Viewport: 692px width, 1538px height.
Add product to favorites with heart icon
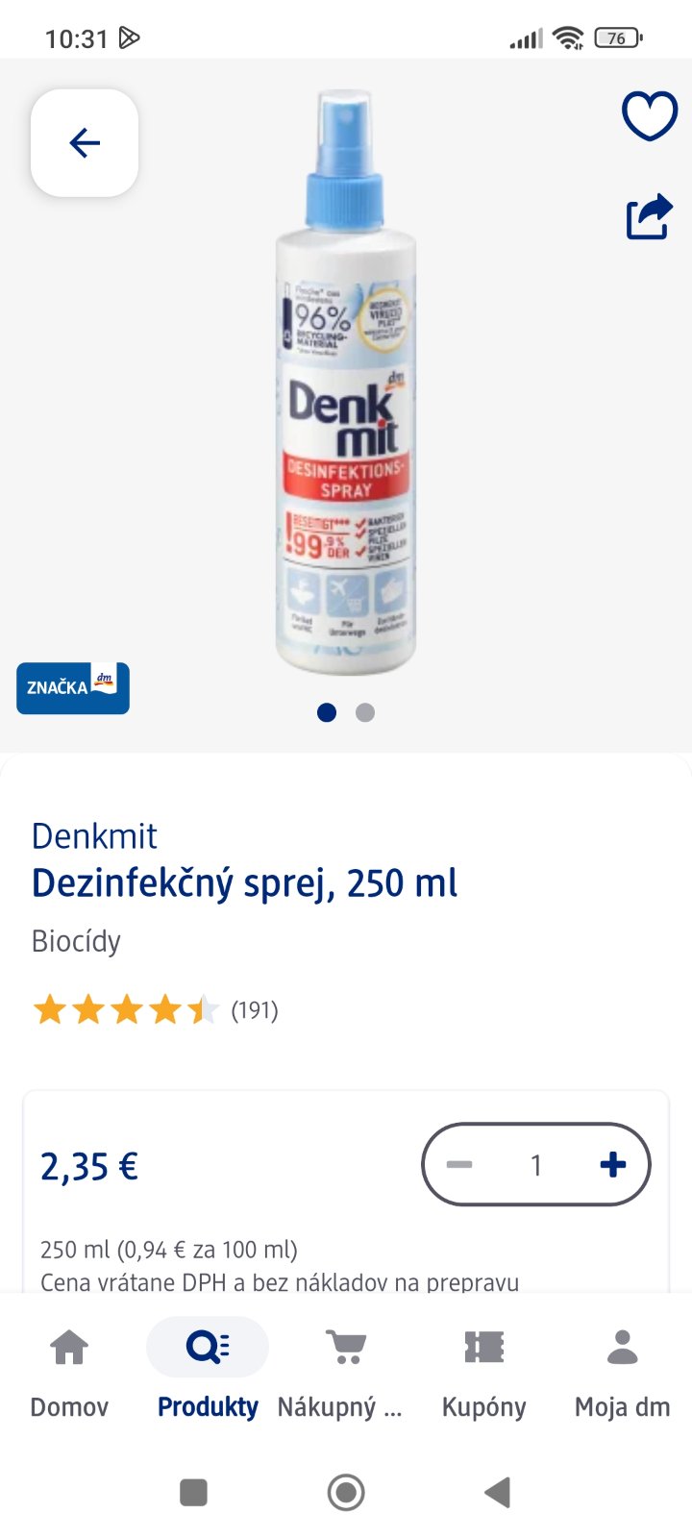pyautogui.click(x=650, y=116)
